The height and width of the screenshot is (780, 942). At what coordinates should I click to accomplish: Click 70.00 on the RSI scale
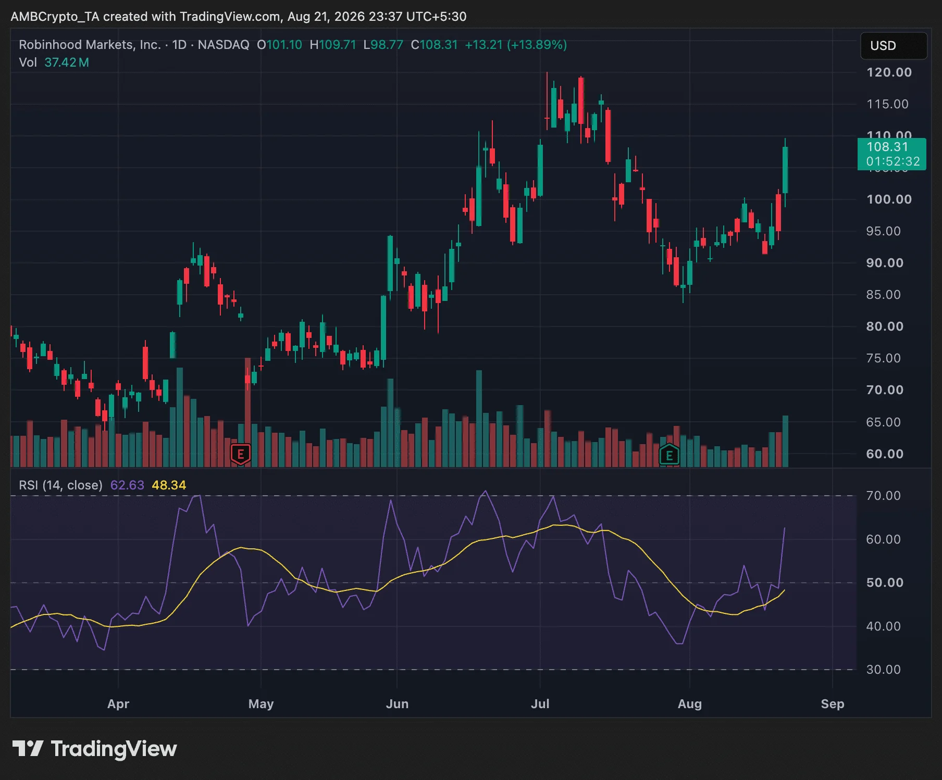[x=884, y=496]
